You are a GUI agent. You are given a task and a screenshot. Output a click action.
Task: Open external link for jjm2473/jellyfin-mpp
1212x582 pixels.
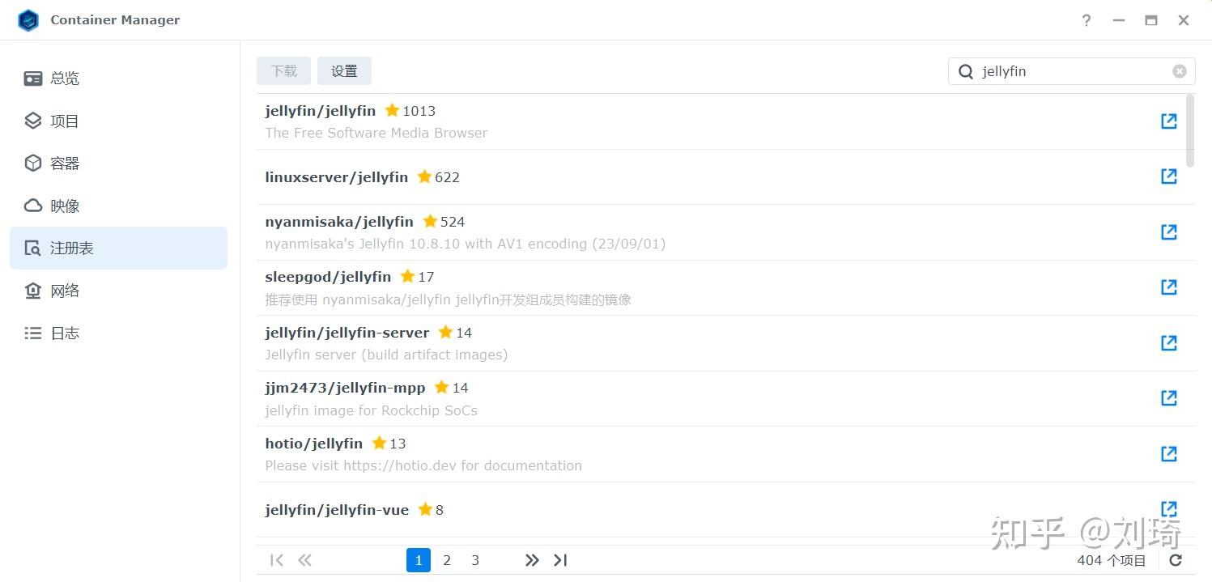1168,398
